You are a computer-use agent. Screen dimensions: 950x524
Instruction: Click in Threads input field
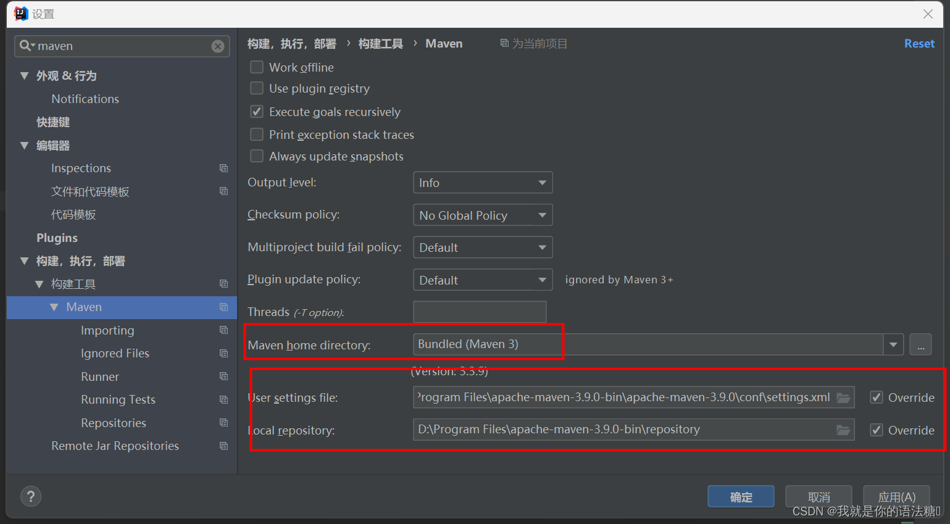click(x=480, y=312)
